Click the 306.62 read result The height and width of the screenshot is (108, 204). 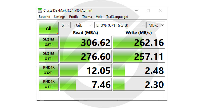[86, 42]
